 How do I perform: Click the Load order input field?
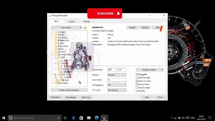(x=117, y=80)
